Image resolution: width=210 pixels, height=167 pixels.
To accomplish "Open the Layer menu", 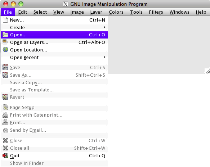I will [x=96, y=12].
